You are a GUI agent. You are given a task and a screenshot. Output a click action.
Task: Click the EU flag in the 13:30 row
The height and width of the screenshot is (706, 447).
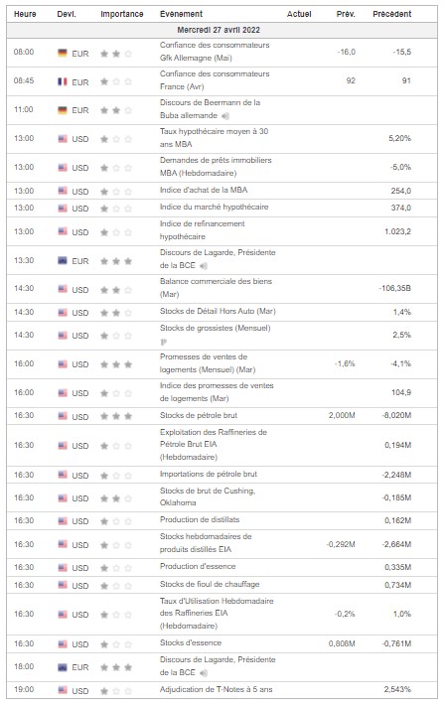coord(63,261)
